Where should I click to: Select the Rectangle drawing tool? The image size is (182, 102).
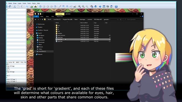(63, 7)
